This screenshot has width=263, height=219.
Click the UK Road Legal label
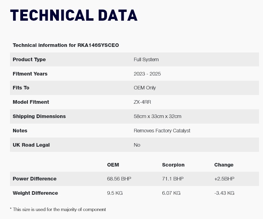31,145
